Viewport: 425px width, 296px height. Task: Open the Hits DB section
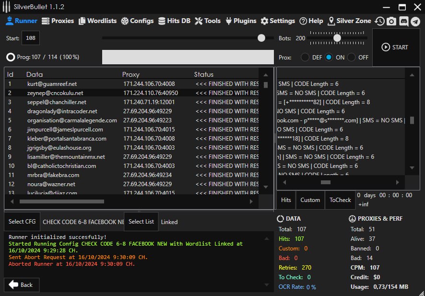174,21
